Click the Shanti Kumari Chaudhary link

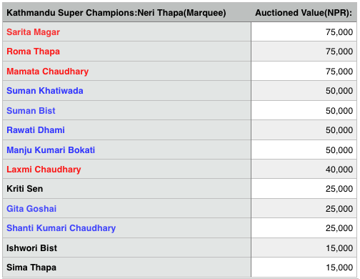(x=61, y=228)
